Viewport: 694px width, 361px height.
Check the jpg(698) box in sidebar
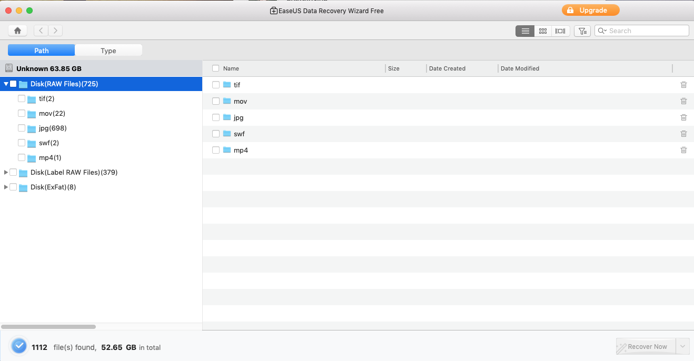tap(22, 128)
